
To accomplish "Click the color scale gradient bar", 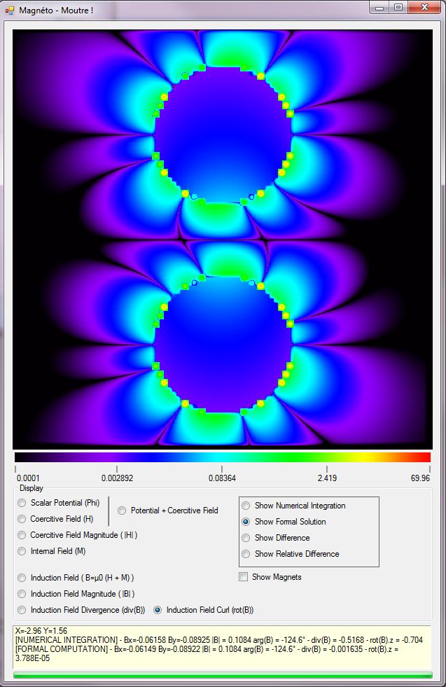I will tap(223, 457).
